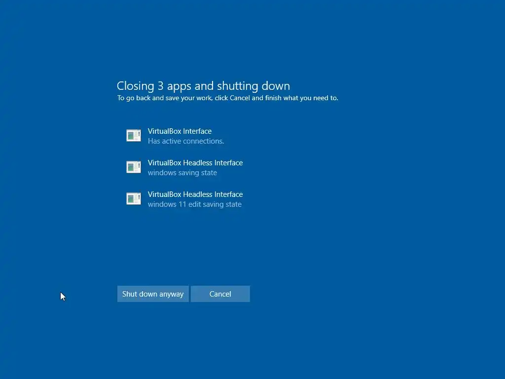This screenshot has width=505, height=379.
Task: Click 'windows 11 edit saving state' text
Action: (194, 204)
